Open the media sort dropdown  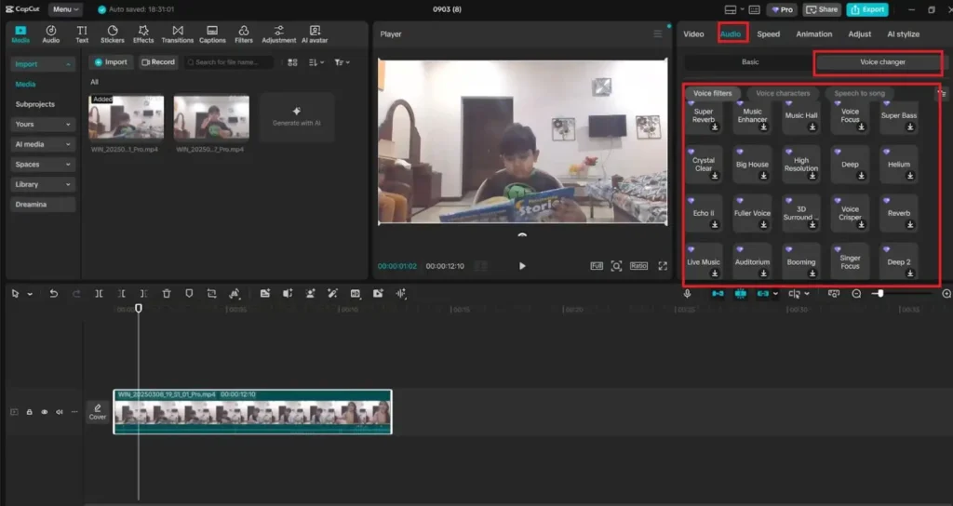[316, 62]
